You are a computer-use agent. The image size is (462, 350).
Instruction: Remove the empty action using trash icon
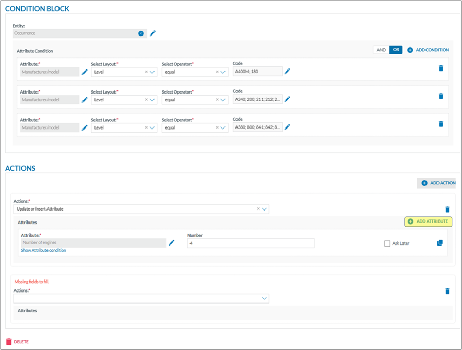tap(447, 291)
